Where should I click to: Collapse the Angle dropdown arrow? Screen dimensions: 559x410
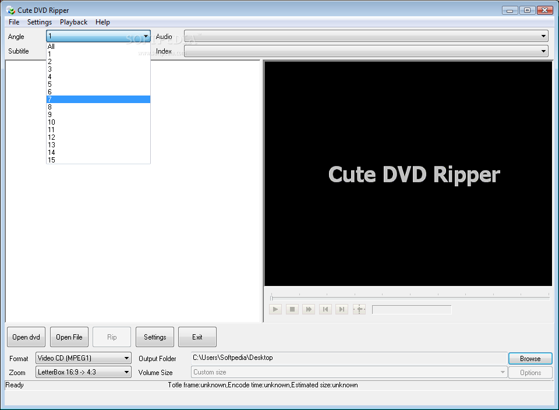[146, 36]
